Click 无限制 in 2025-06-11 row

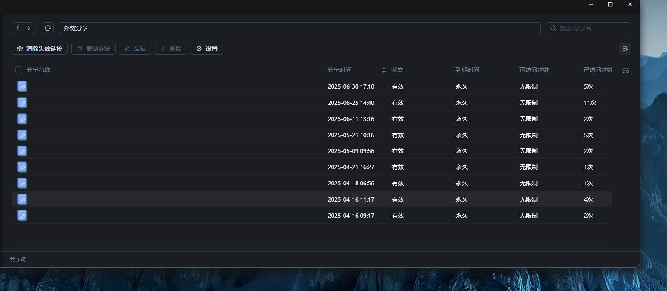point(529,119)
